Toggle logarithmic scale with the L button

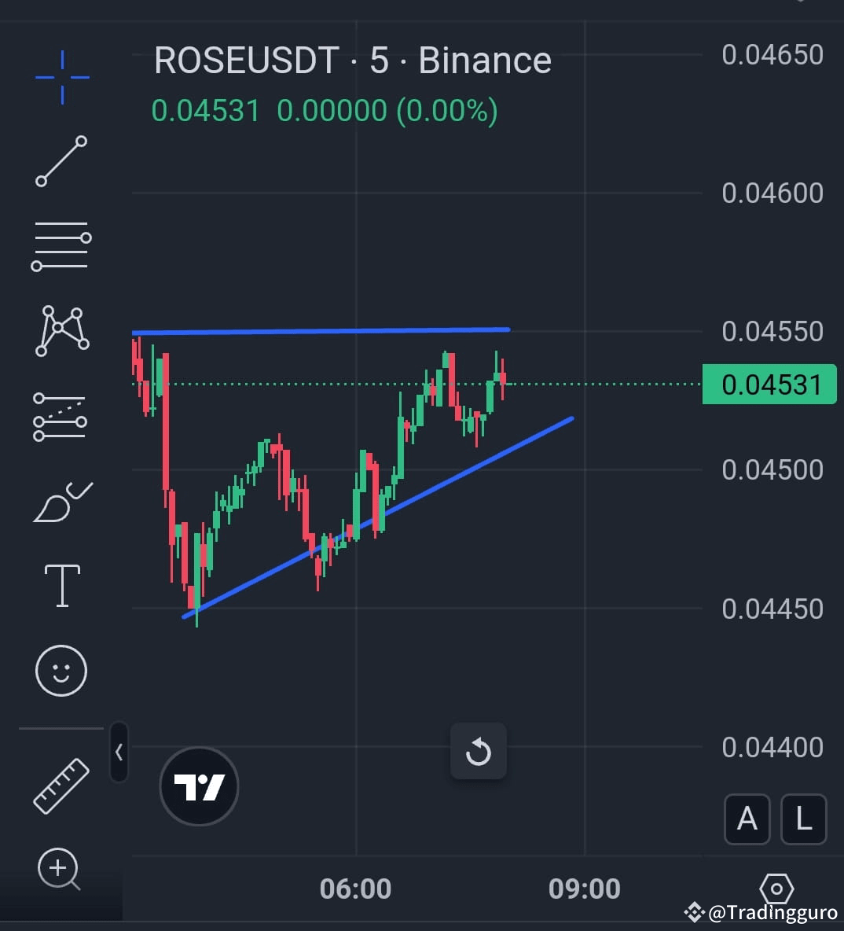point(803,819)
